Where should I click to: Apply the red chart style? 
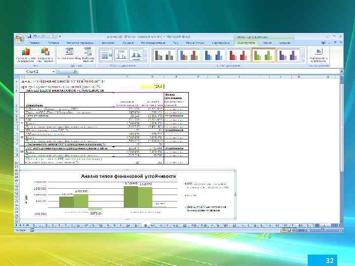pos(239,55)
